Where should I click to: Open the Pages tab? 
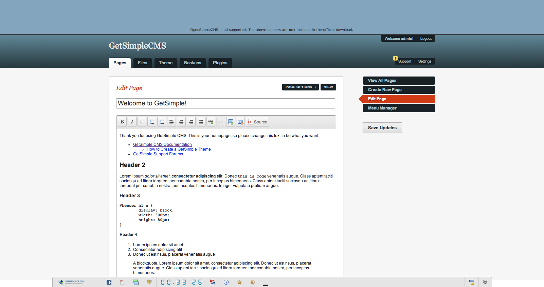coord(120,63)
